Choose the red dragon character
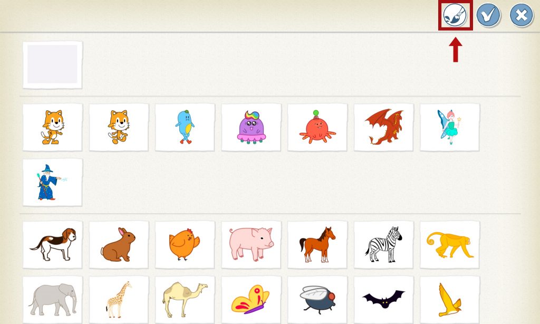This screenshot has height=324, width=540. point(384,127)
